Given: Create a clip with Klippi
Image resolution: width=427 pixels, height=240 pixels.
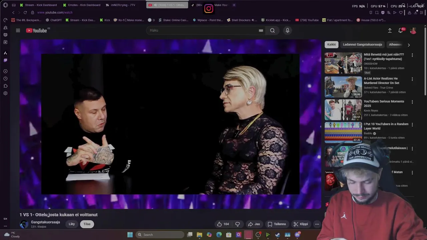Looking at the screenshot, I should (x=301, y=224).
